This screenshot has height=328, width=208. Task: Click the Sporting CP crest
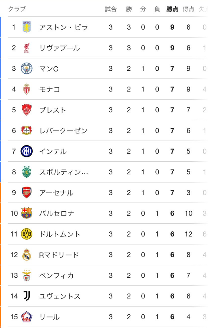point(27,172)
